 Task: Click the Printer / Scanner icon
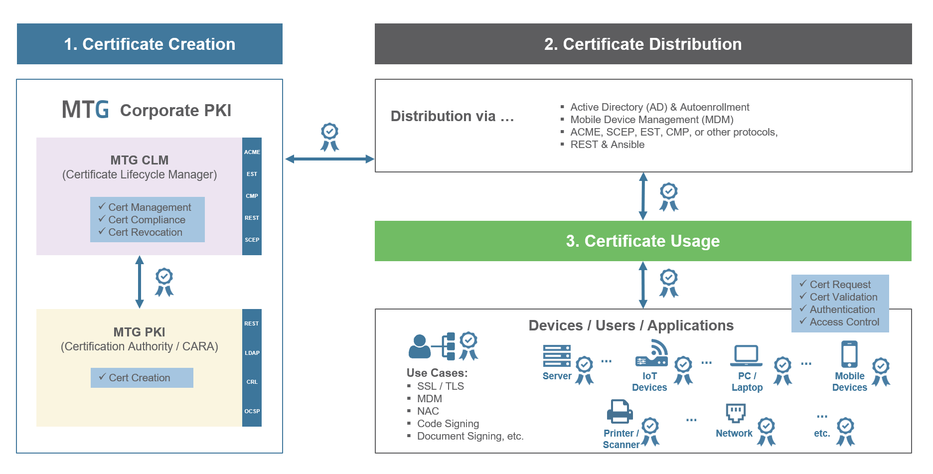pyautogui.click(x=620, y=412)
